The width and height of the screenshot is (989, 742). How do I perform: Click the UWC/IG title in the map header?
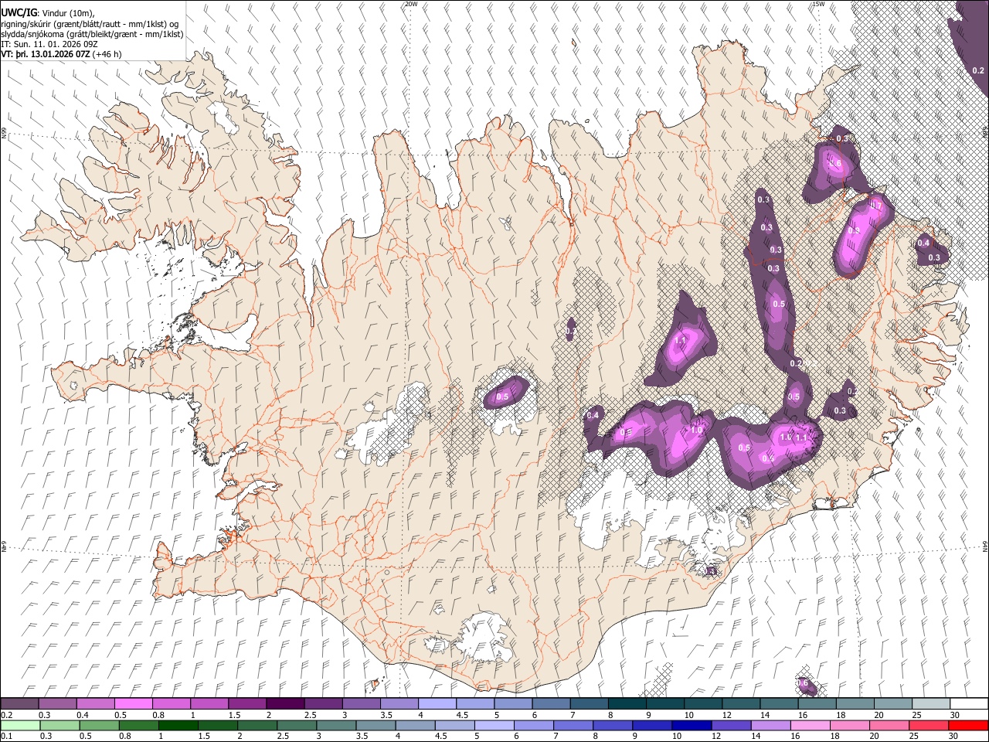coord(18,12)
